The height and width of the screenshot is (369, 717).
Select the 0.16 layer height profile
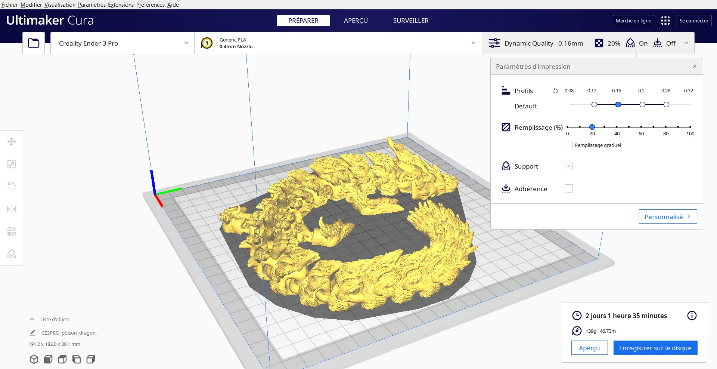point(618,105)
